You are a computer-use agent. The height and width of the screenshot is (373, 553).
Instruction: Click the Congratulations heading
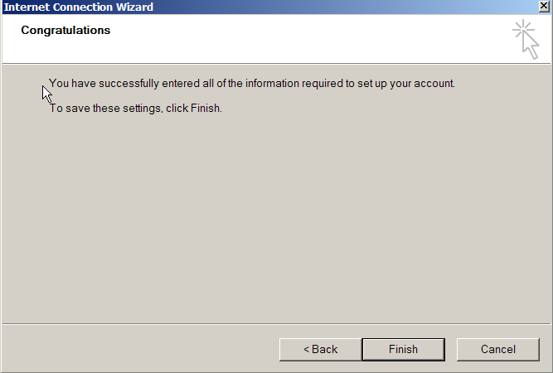[x=65, y=31]
